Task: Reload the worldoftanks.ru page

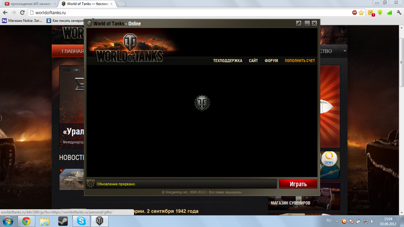Action: [x=23, y=12]
